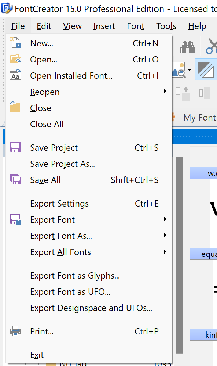Screen dimensions: 217x366
Task: Click the vertical scrollbar beside menu
Action: click(x=180, y=255)
